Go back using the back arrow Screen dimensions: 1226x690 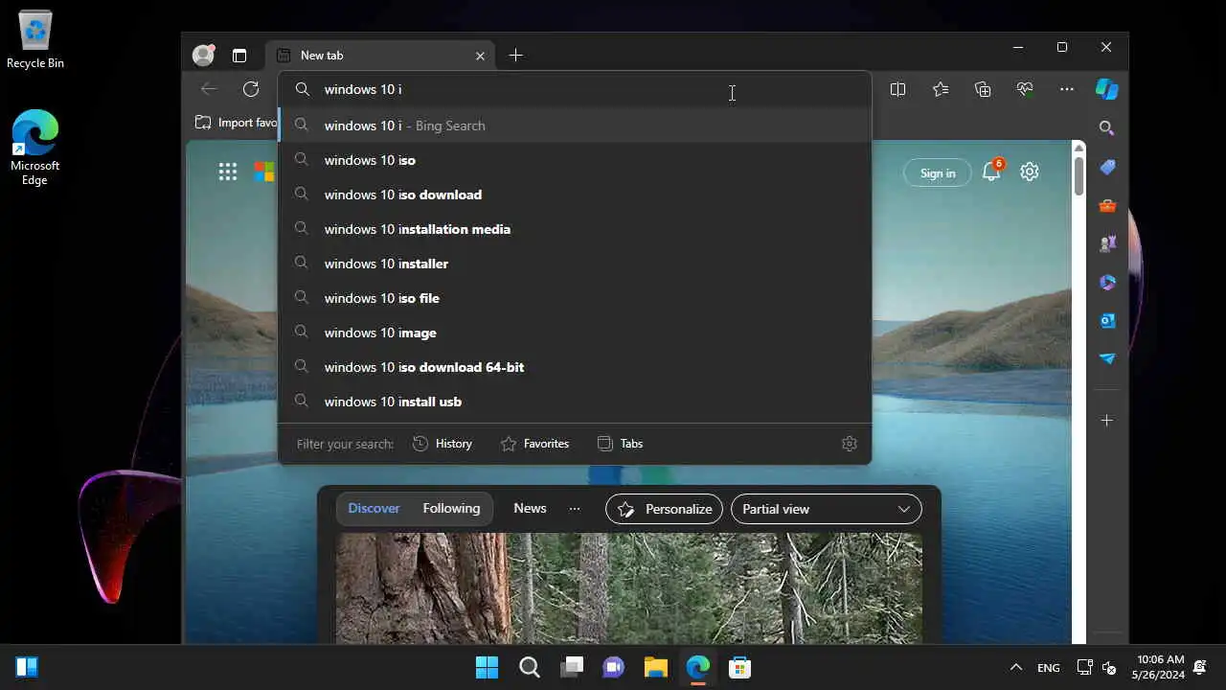click(x=209, y=89)
